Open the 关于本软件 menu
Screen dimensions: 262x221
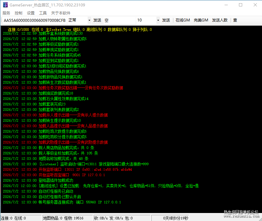[61, 13]
